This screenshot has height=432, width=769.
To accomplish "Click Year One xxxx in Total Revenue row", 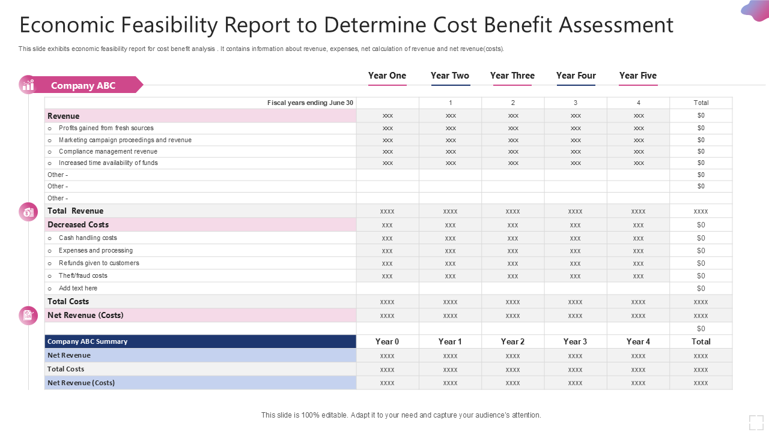I will pos(388,211).
